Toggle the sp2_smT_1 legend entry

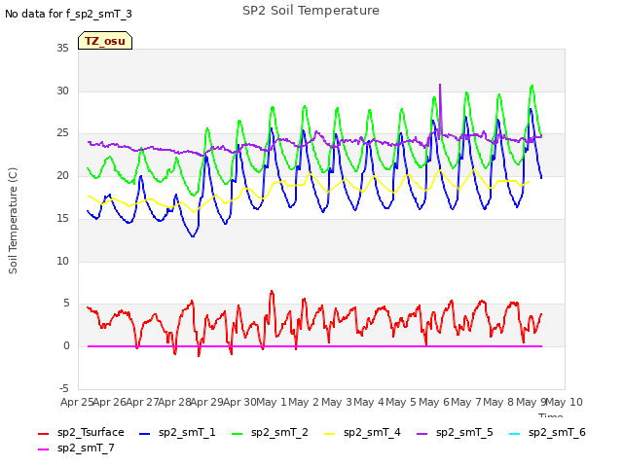(x=177, y=432)
